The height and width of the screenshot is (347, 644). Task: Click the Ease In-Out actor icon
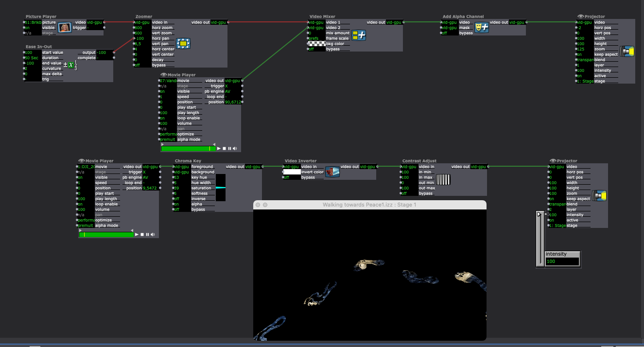[x=71, y=65]
